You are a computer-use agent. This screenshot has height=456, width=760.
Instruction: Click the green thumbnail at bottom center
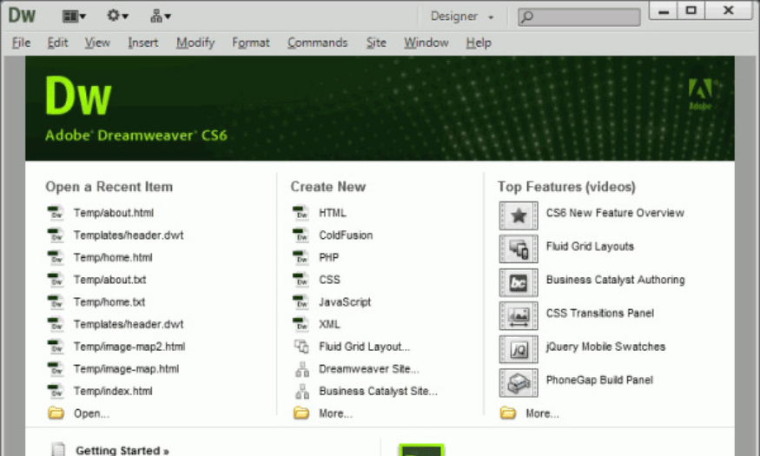click(421, 450)
